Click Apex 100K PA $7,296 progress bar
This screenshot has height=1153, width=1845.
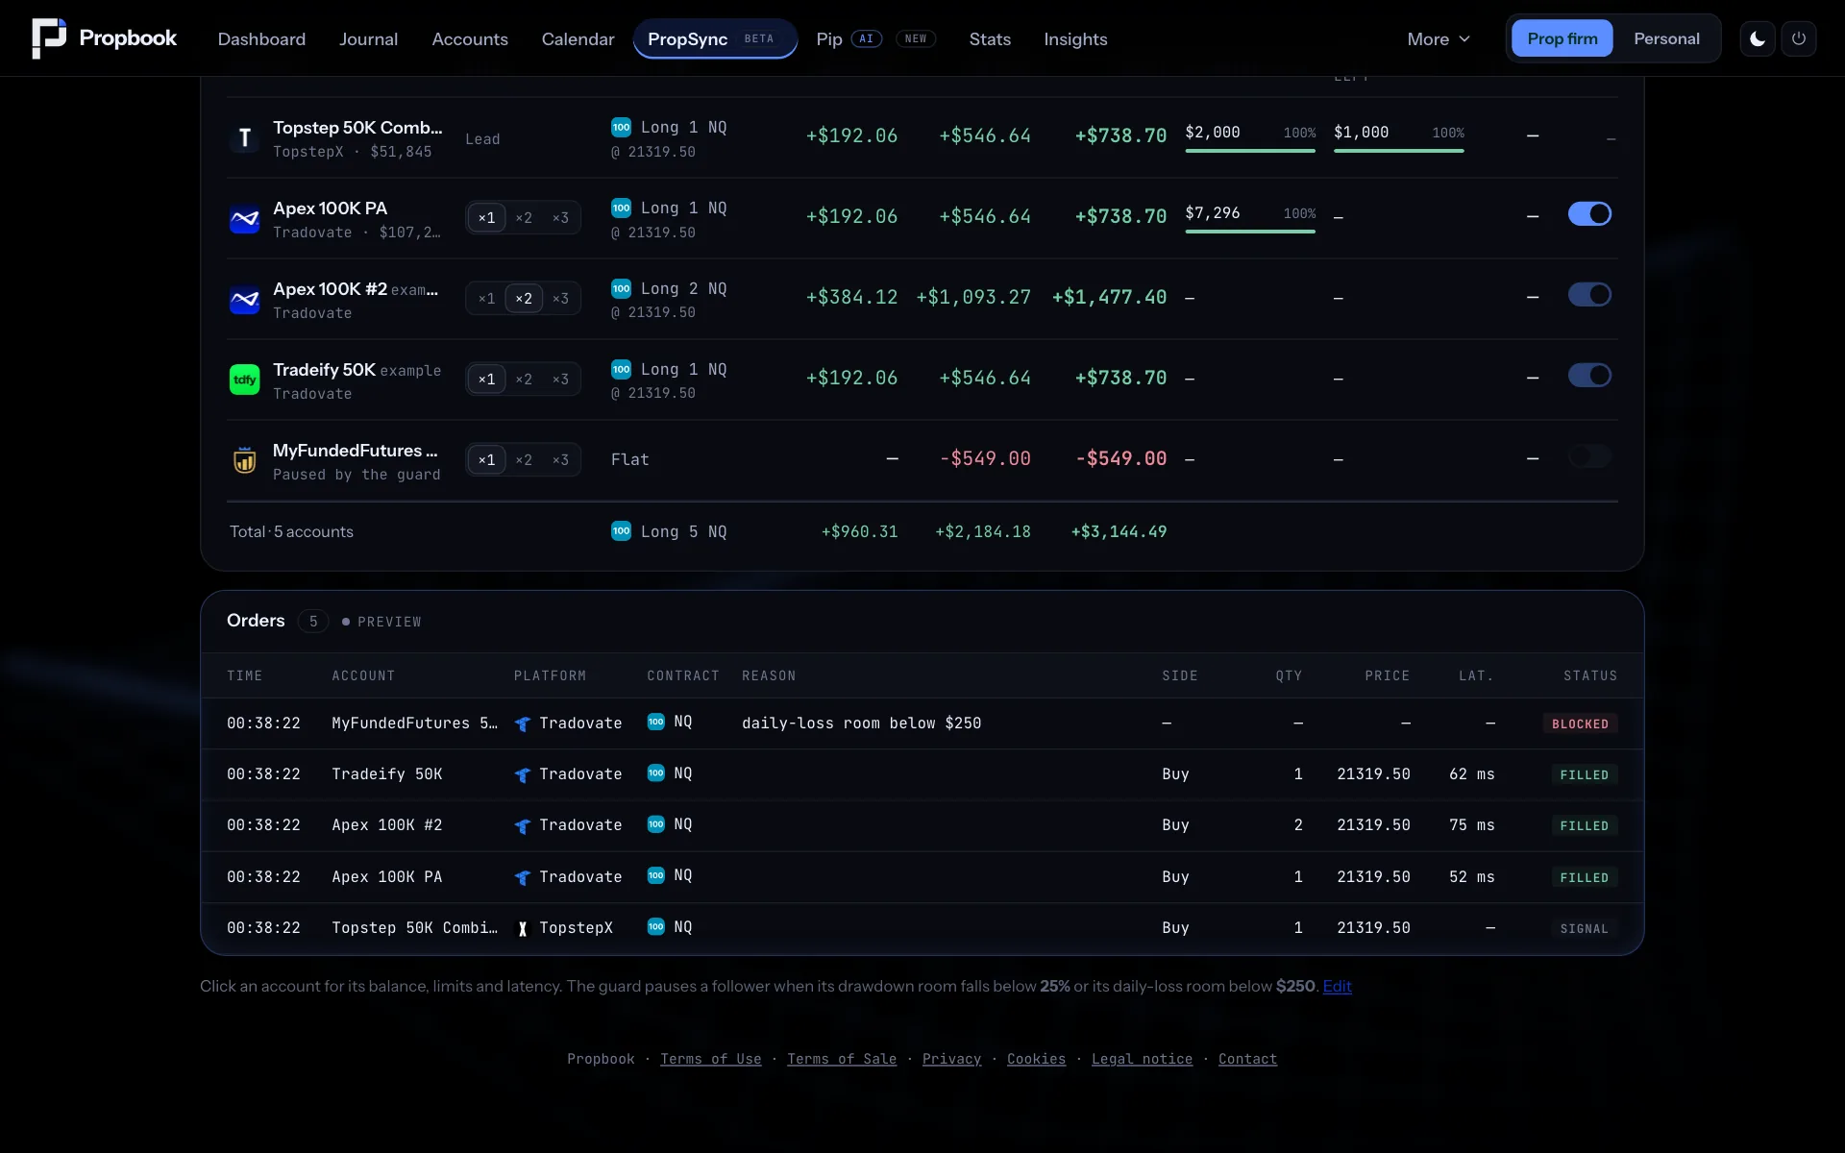(1250, 231)
